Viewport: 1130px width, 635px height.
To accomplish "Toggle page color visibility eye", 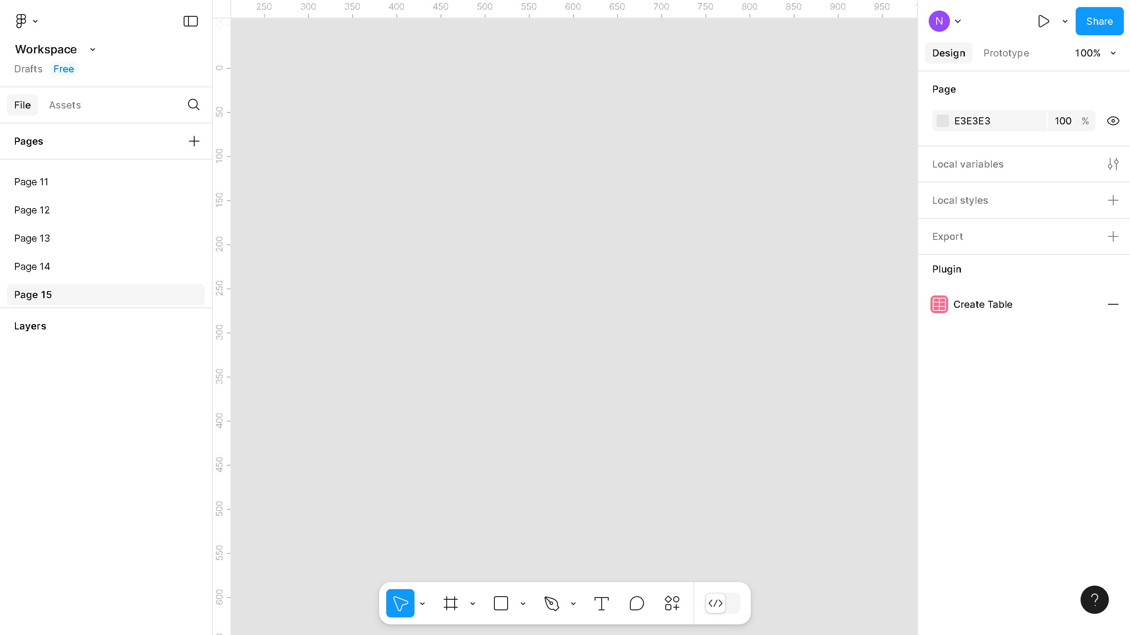I will pyautogui.click(x=1113, y=120).
